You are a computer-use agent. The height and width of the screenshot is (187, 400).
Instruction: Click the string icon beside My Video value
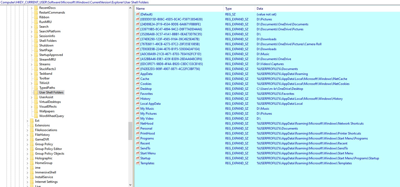coord(138,119)
